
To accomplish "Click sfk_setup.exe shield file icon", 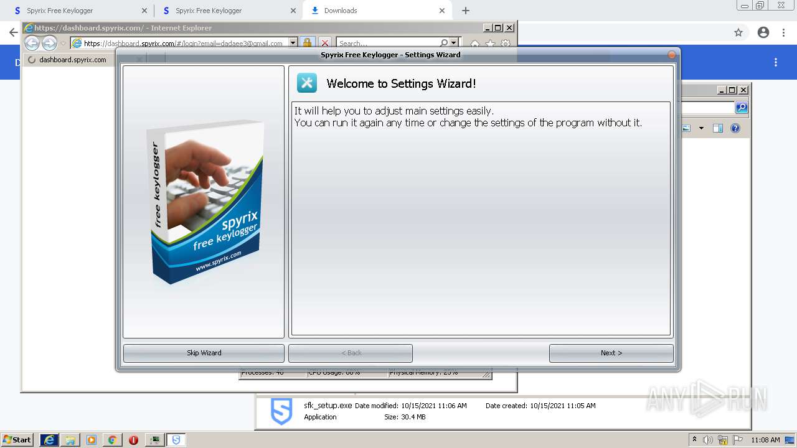I will pyautogui.click(x=281, y=412).
